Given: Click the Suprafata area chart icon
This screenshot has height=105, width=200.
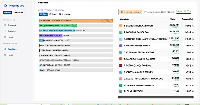Looking at the screenshot, I should (x=60, y=14).
